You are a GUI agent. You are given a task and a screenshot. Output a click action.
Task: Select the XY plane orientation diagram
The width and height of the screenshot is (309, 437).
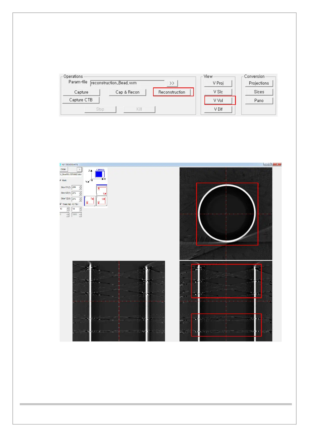coord(102,190)
